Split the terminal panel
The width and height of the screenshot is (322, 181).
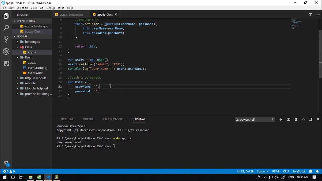288,119
